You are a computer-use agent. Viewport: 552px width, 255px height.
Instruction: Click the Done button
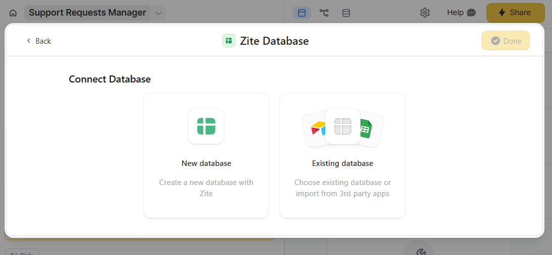506,41
